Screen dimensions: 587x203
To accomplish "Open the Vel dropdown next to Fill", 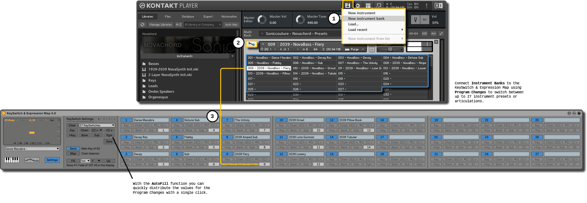I will pos(85,161).
